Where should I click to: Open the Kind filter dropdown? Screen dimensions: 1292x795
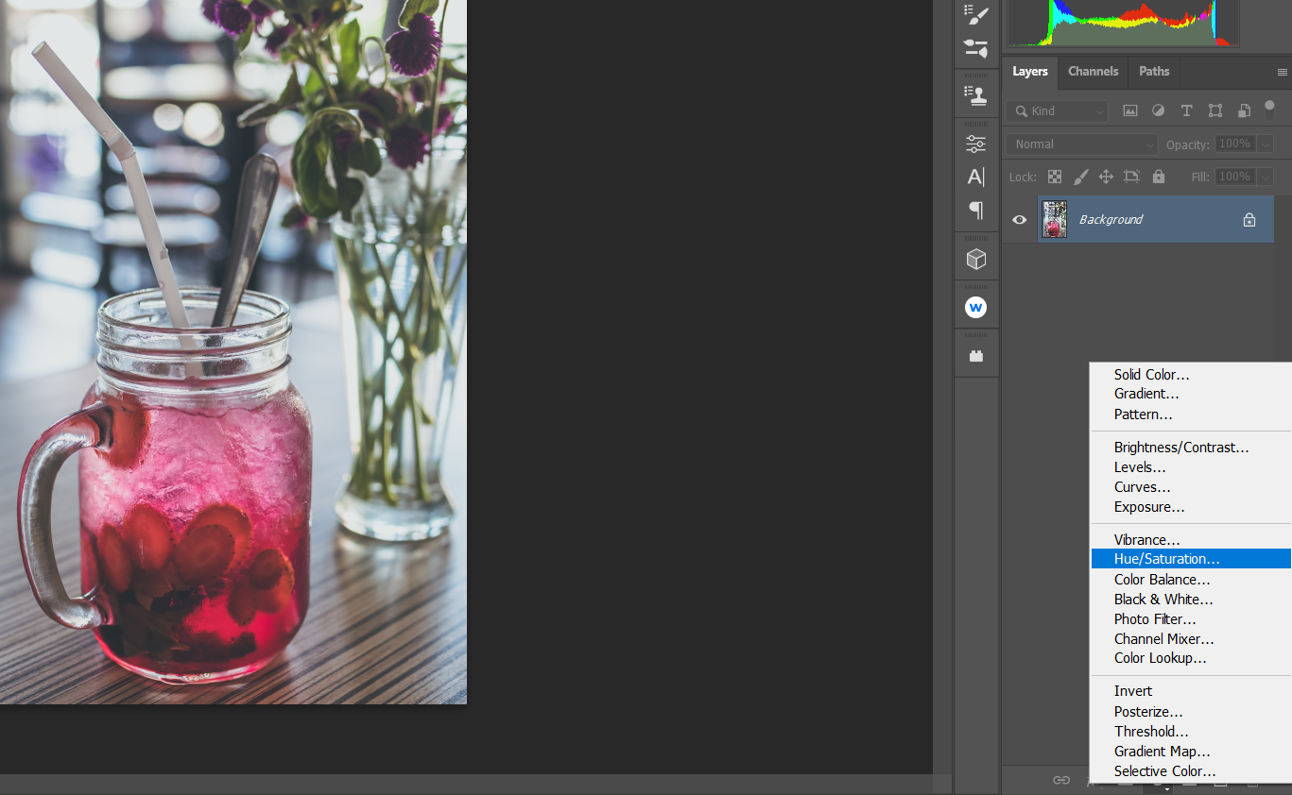pos(1057,111)
